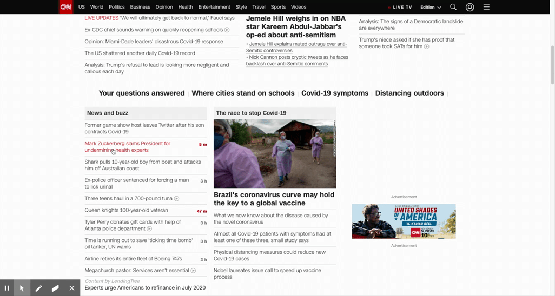Open the Opinion section

164,6
